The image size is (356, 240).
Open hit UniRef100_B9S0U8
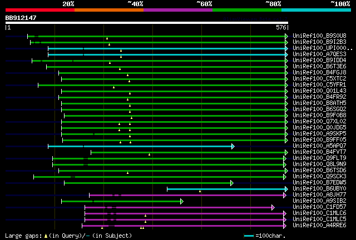(x=319, y=36)
